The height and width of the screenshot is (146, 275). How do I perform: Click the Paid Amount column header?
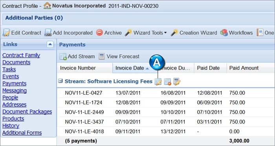click(244, 68)
